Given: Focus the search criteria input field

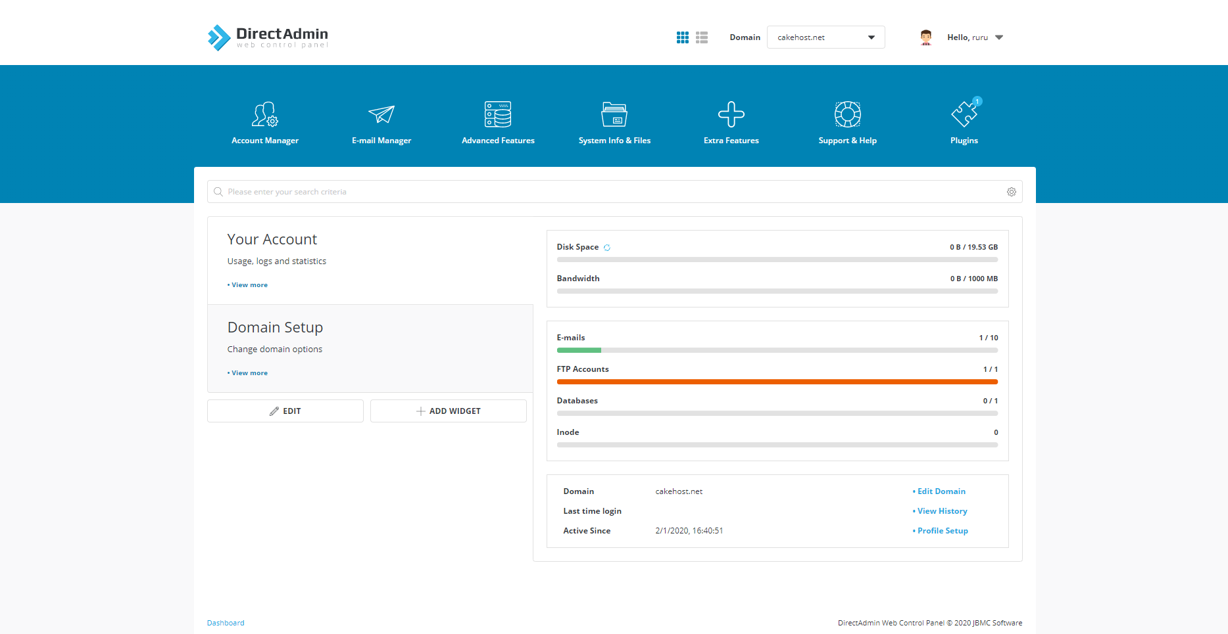Looking at the screenshot, I should point(614,192).
